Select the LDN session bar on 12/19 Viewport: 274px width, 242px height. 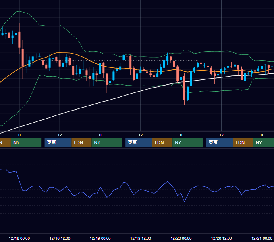162,142
